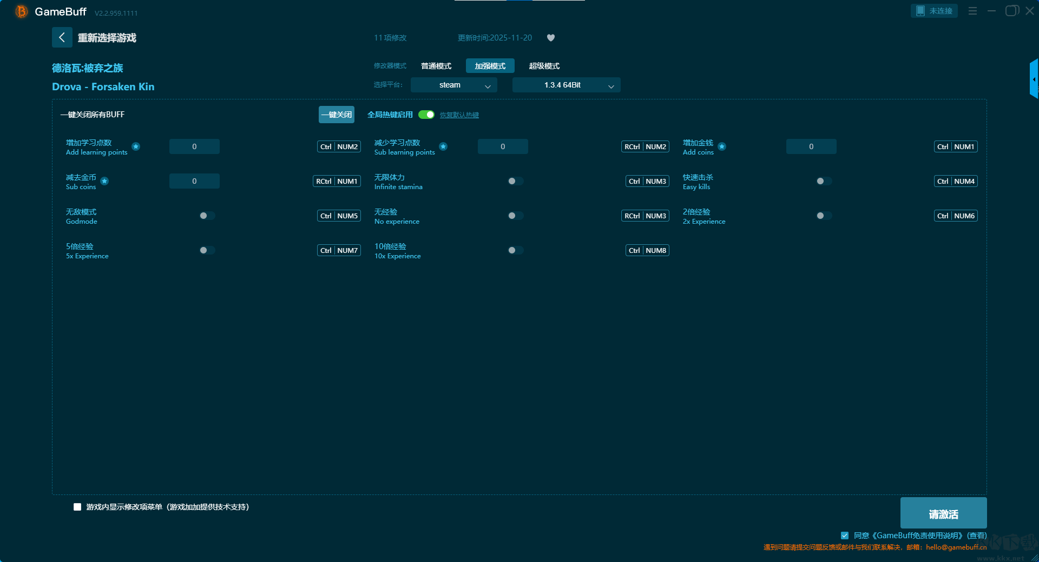Click star icon beside Sub learning points
The image size is (1039, 562).
tap(443, 146)
